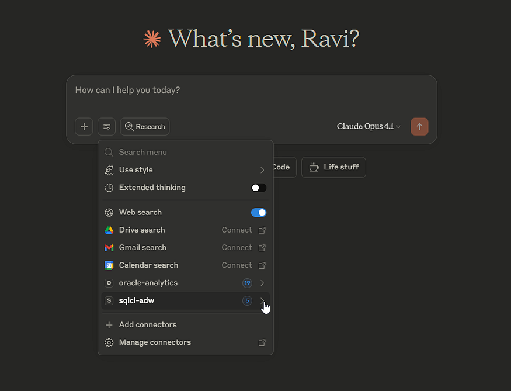Open the sqlcl-adw connector entry
This screenshot has height=391, width=511.
[186, 300]
